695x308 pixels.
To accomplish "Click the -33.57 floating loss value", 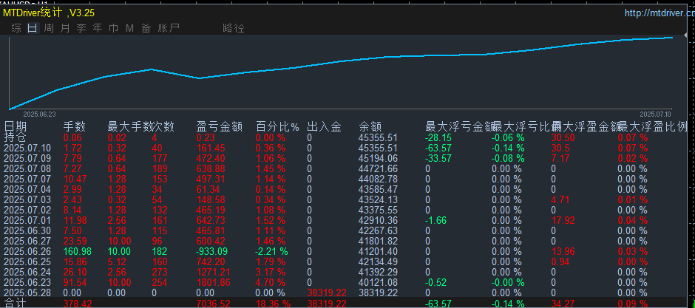I will (438, 158).
